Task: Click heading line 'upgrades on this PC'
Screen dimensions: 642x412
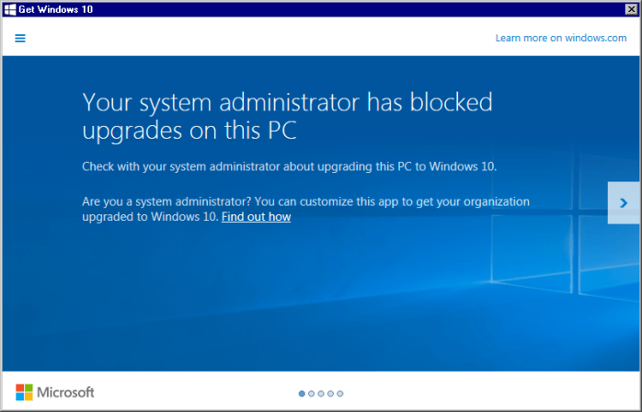Action: [x=189, y=132]
